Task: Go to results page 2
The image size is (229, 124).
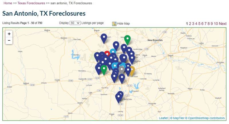Action: coord(190,24)
